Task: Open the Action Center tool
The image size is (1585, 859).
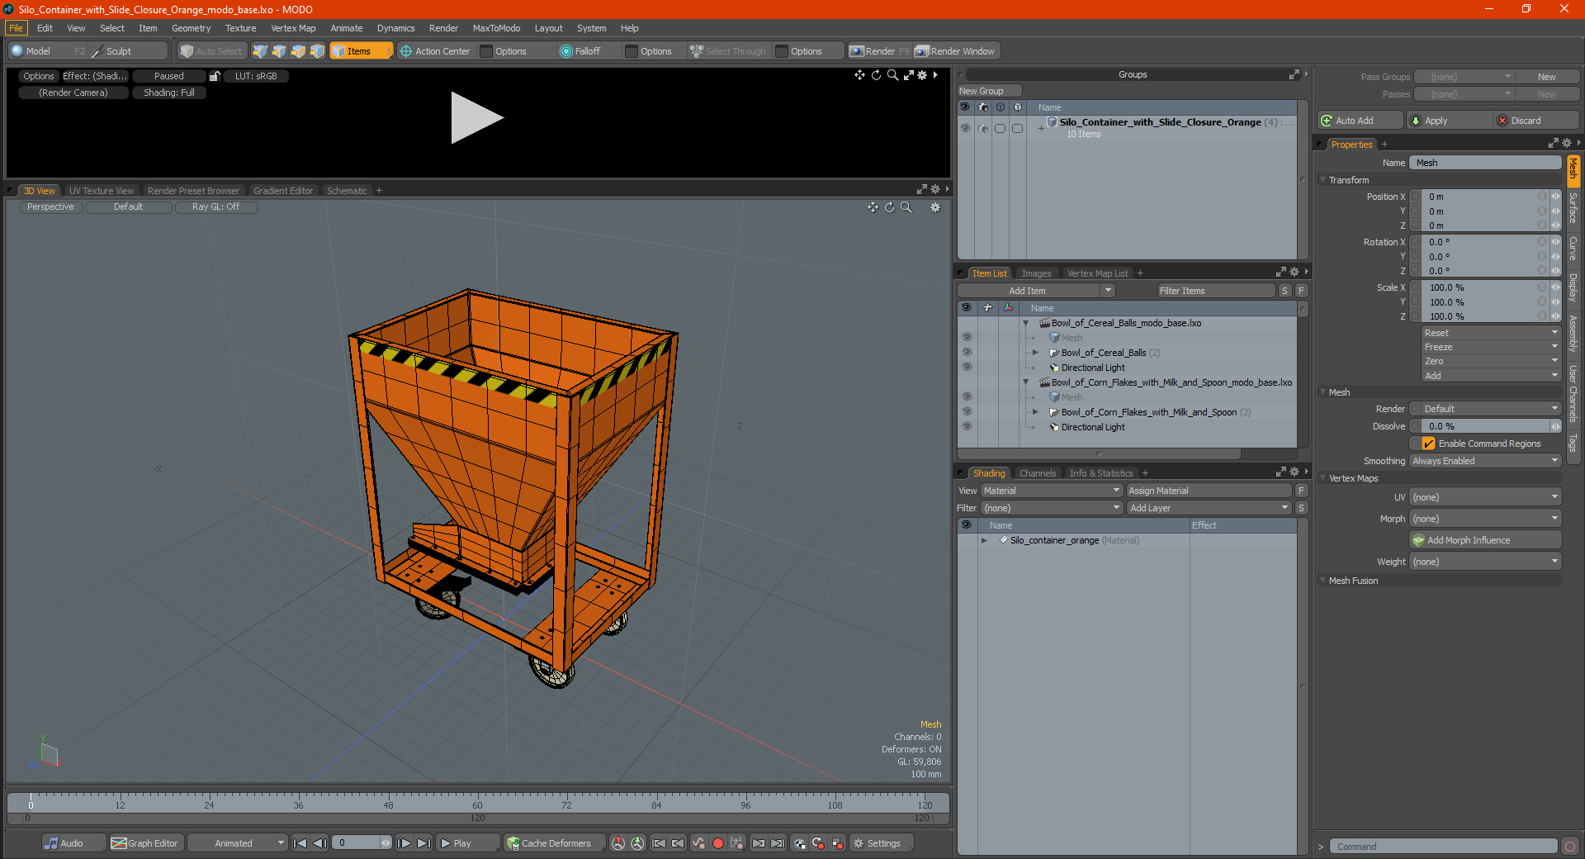Action: (435, 51)
